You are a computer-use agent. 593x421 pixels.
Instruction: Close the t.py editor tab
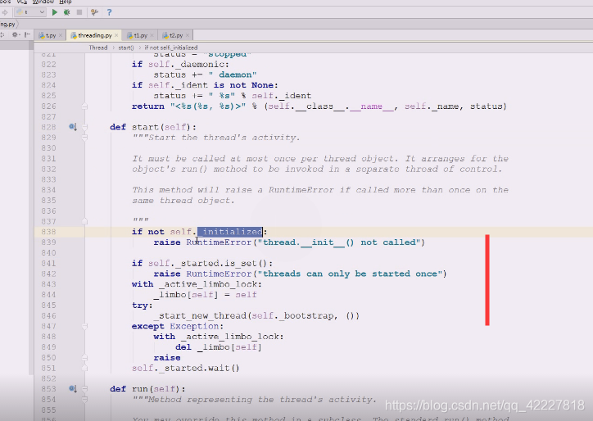(61, 35)
